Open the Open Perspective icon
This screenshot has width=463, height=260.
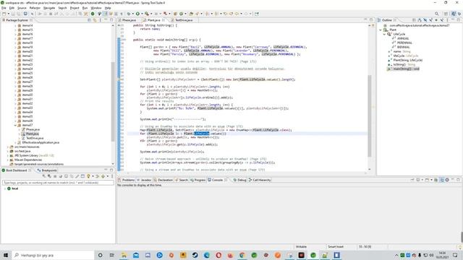(446, 14)
